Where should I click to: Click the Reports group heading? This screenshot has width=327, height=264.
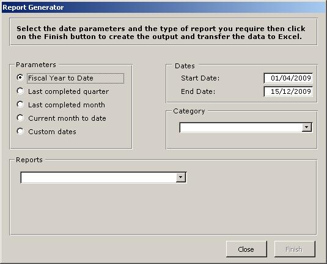click(29, 160)
